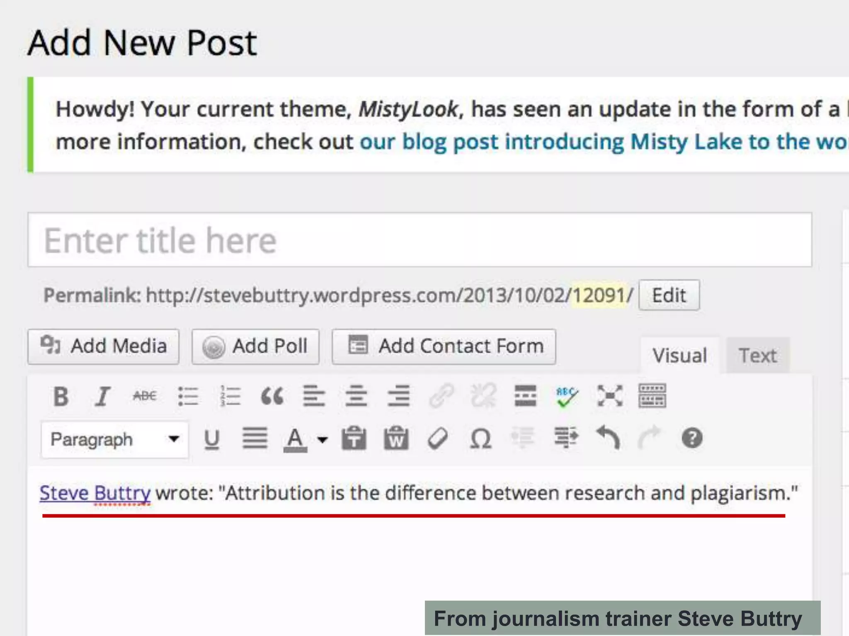The width and height of the screenshot is (849, 636).
Task: Click the 12091 permalink slug
Action: tap(599, 296)
